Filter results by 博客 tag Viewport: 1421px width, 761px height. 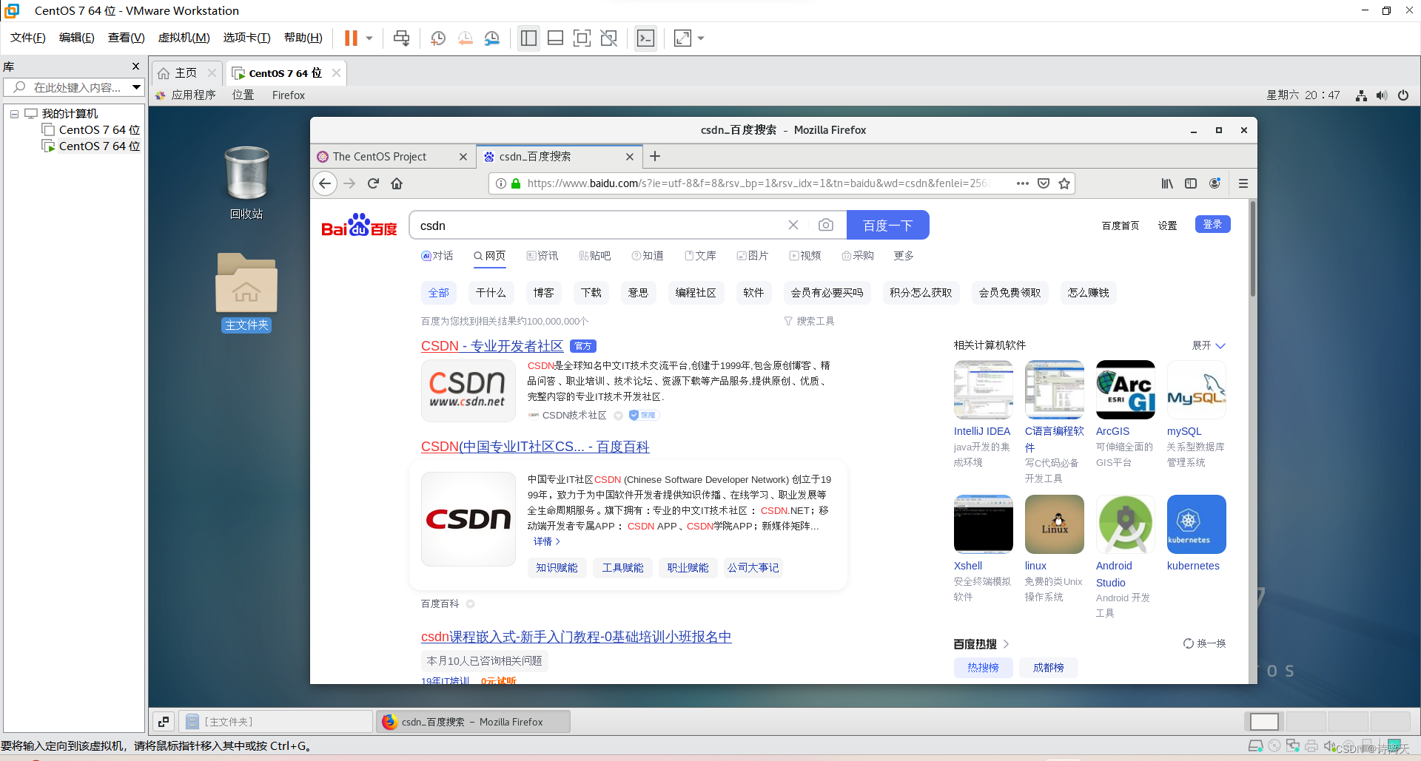[543, 293]
